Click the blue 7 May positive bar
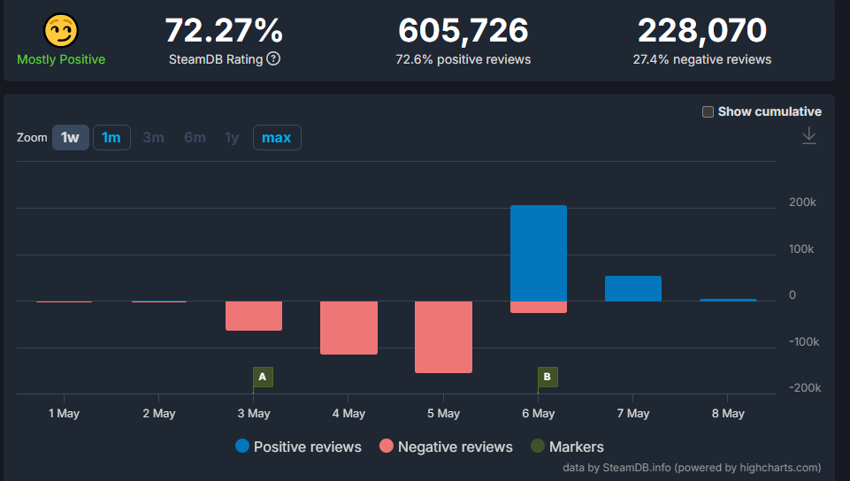The image size is (850, 481). coord(633,288)
